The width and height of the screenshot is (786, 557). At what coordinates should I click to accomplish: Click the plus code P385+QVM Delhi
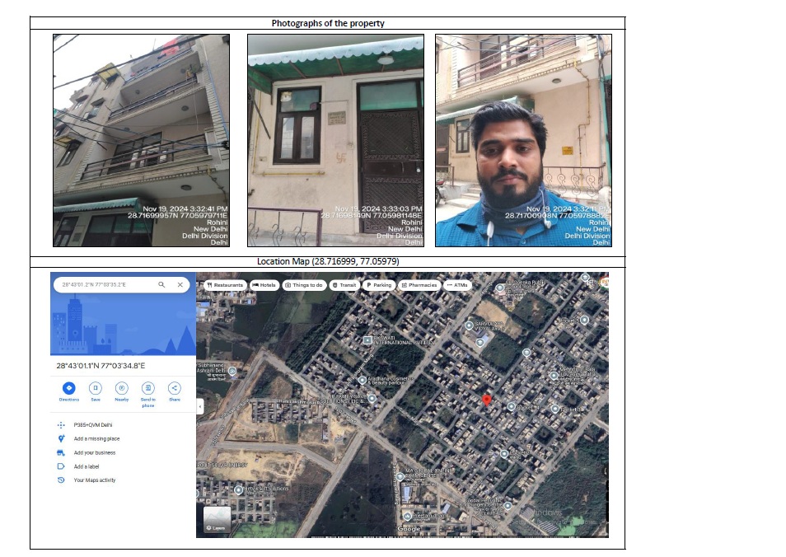93,424
